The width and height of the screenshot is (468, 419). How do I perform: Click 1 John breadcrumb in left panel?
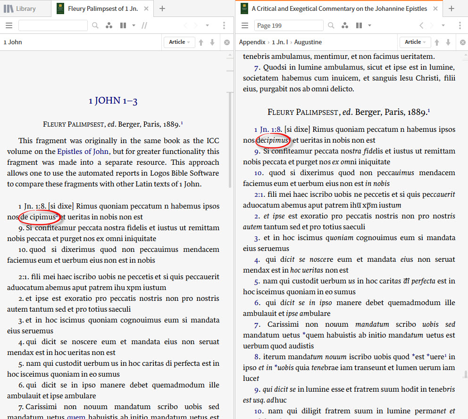click(13, 42)
